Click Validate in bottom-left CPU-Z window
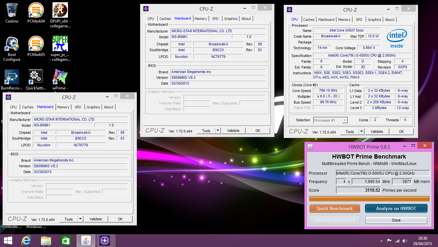The image size is (438, 247). pyautogui.click(x=96, y=219)
